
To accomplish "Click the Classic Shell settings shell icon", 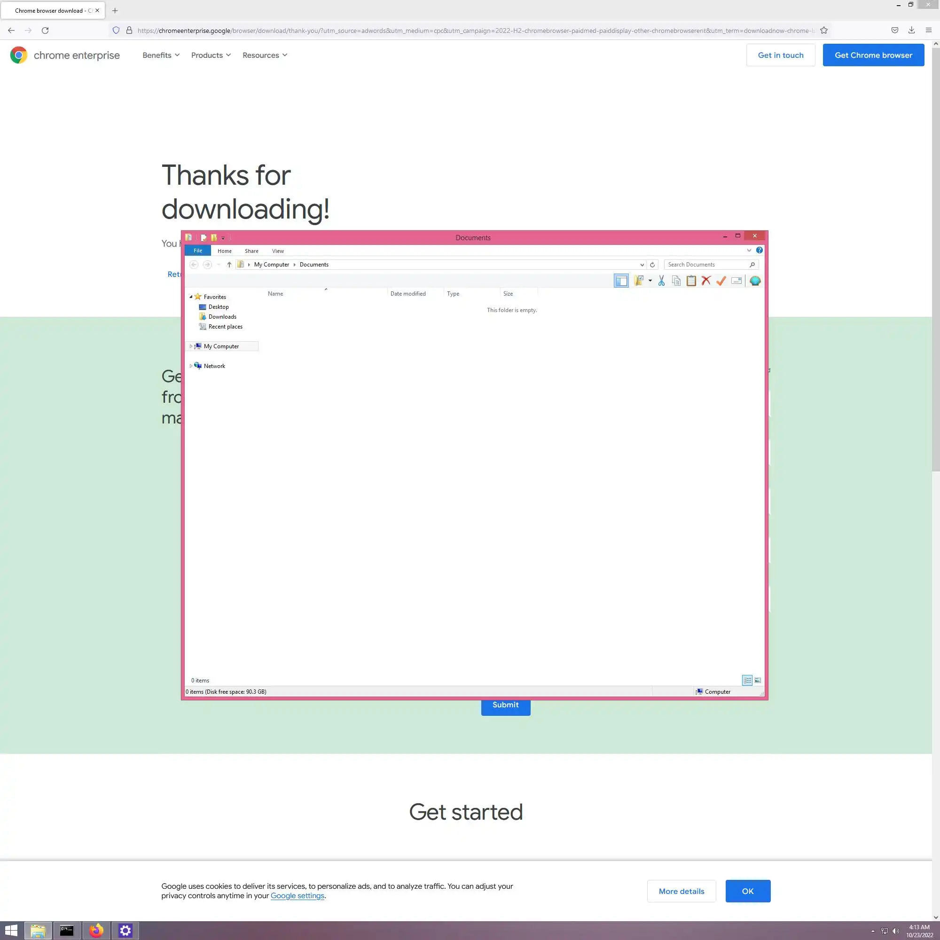I will pos(755,281).
